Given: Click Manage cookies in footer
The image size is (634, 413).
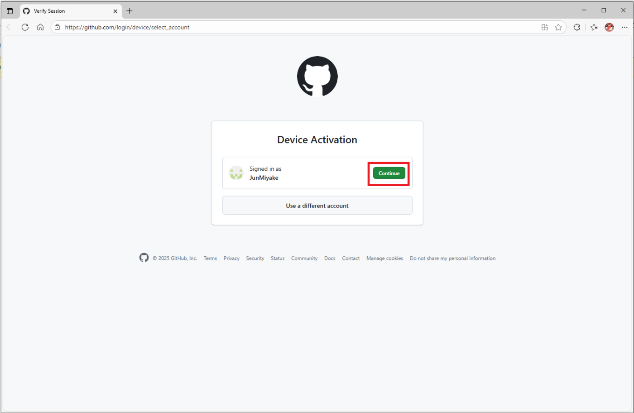Looking at the screenshot, I should tap(384, 258).
